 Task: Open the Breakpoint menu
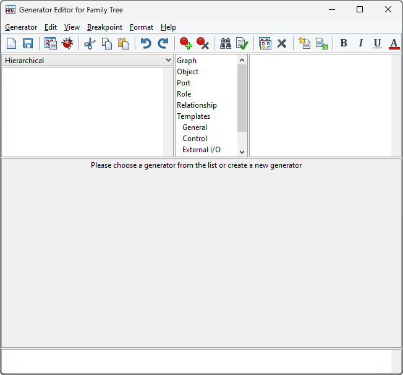(x=104, y=27)
